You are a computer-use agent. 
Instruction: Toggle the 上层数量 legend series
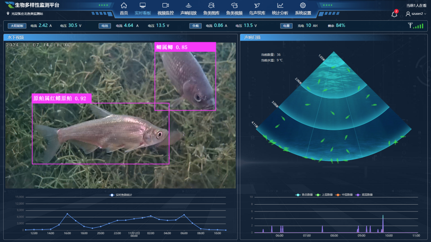tap(323, 195)
